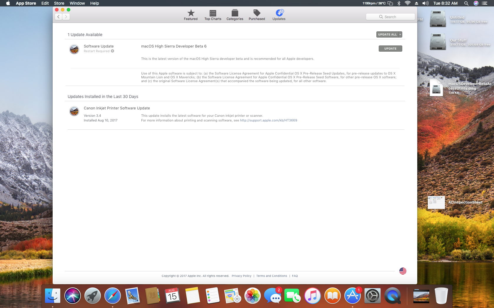Open the Trash in the Dock
The image size is (494, 308).
[x=441, y=295]
